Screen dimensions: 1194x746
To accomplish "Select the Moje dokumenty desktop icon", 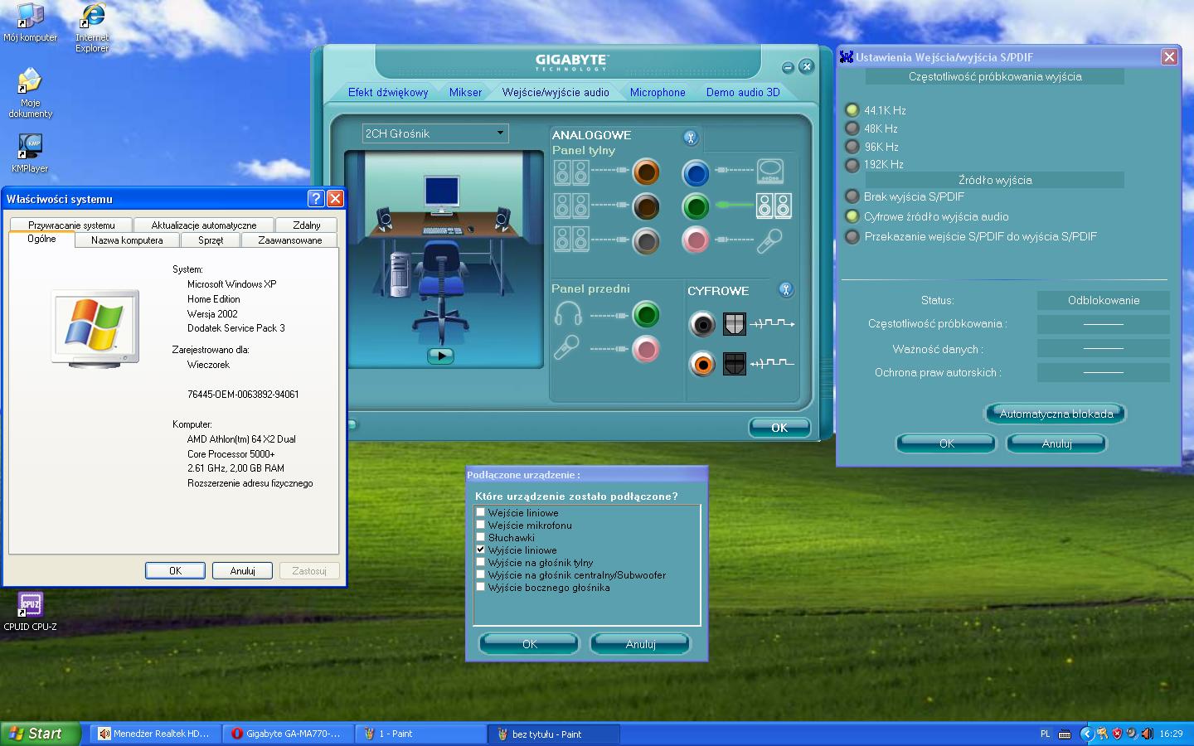I will (x=31, y=93).
